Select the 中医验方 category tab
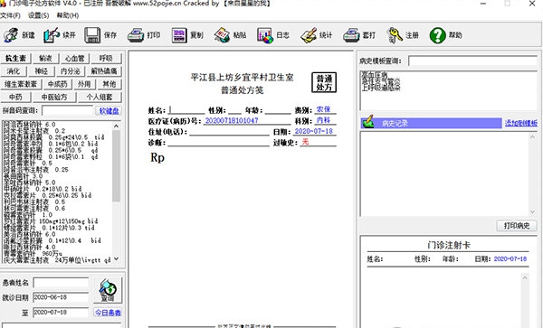The height and width of the screenshot is (328, 543). tap(54, 97)
